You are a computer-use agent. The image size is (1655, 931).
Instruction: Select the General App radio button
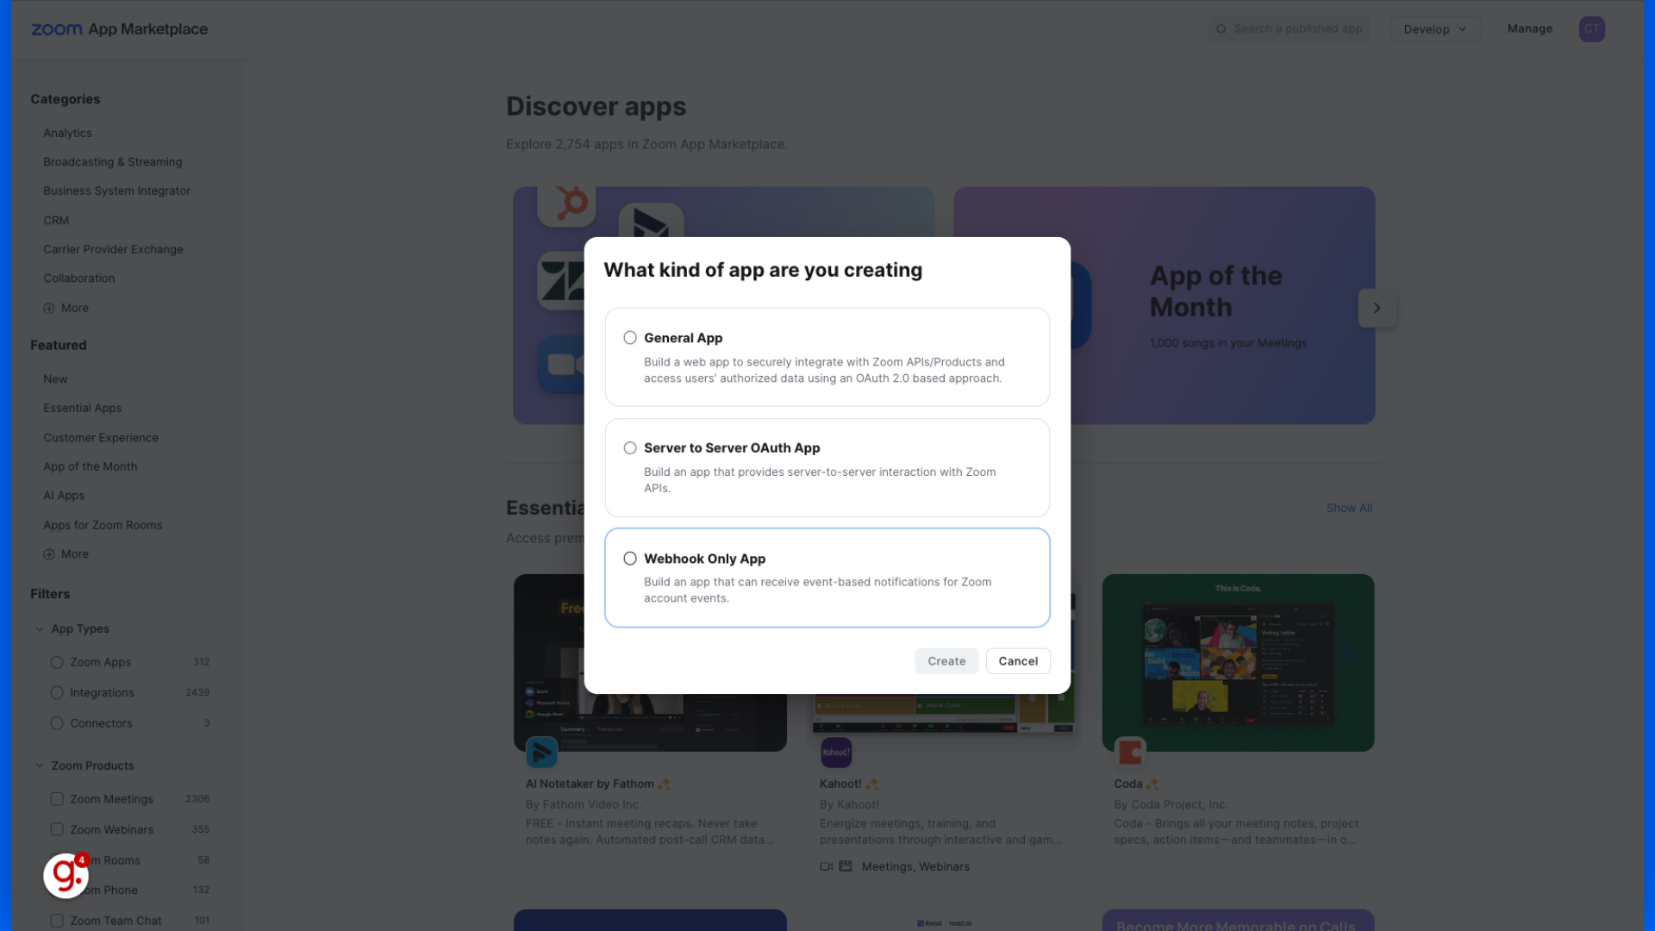tap(630, 338)
